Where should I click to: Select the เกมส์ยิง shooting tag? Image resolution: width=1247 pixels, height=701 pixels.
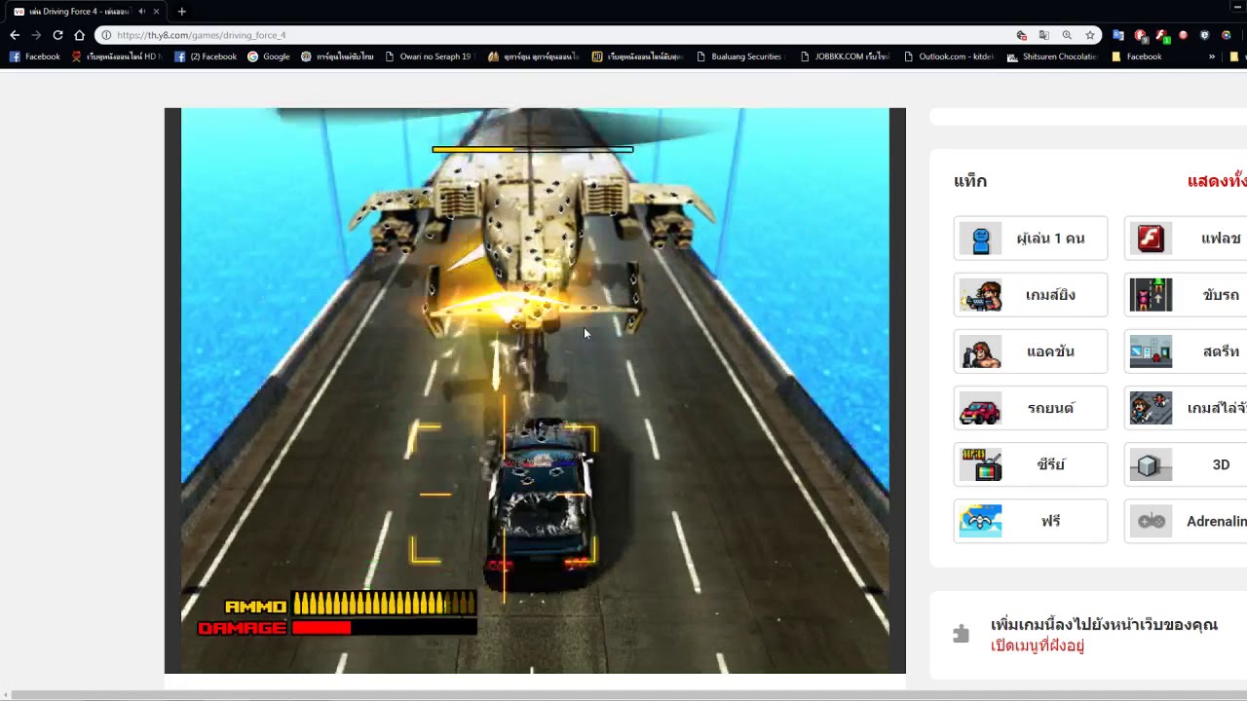click(x=1031, y=295)
